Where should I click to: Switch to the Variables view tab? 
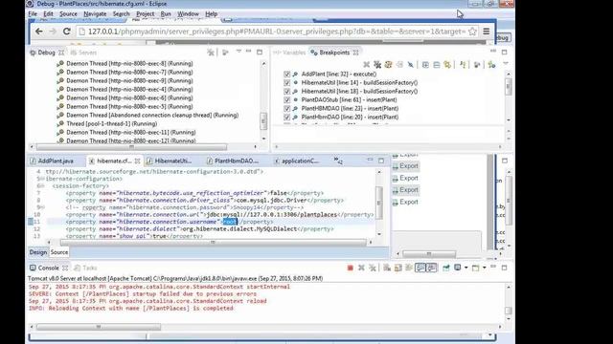click(289, 53)
